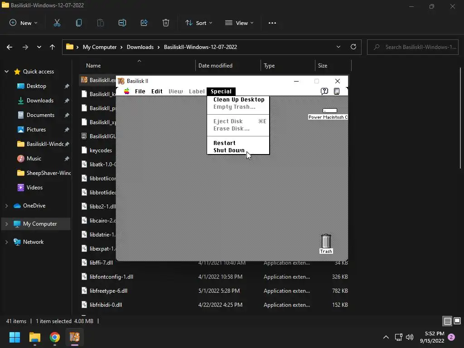This screenshot has height=348, width=464.
Task: Click Downloads in the address breadcrumb
Action: (x=140, y=47)
